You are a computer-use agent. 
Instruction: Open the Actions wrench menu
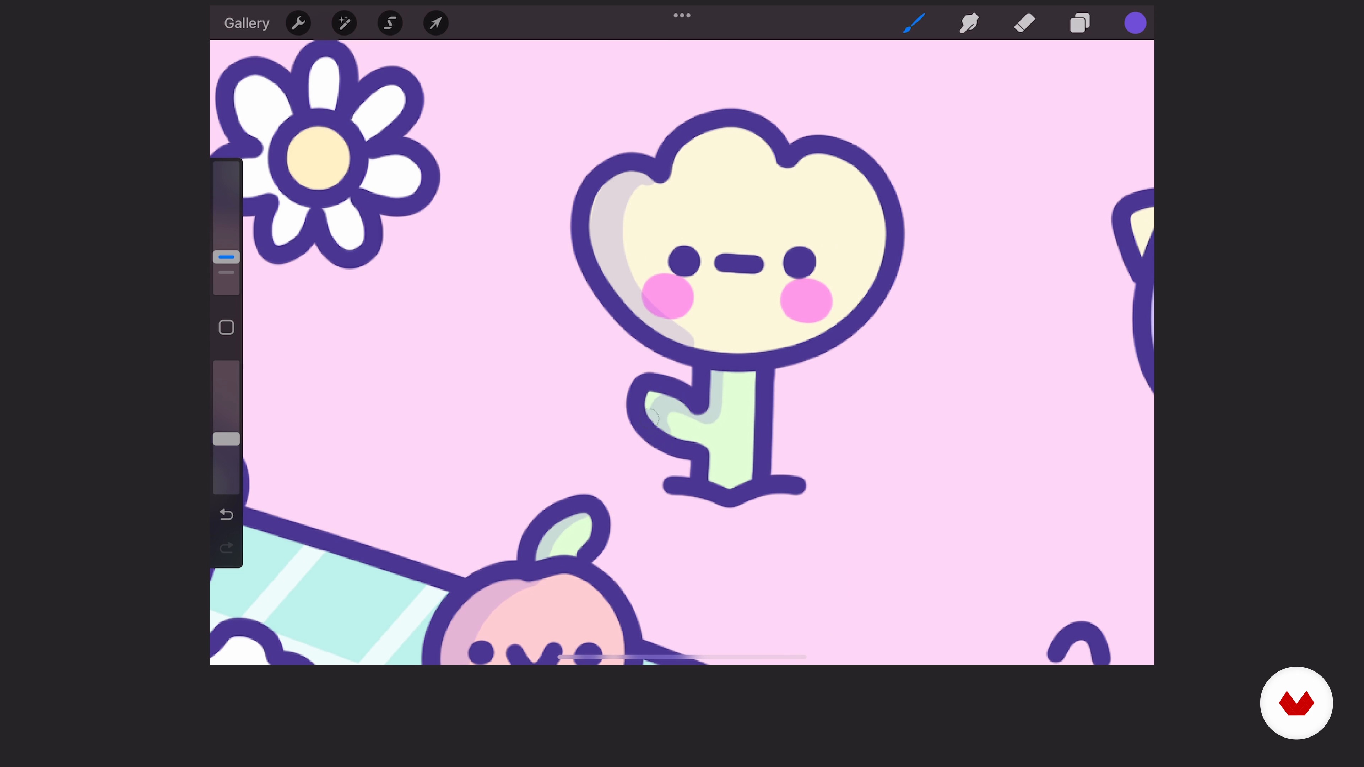tap(298, 23)
